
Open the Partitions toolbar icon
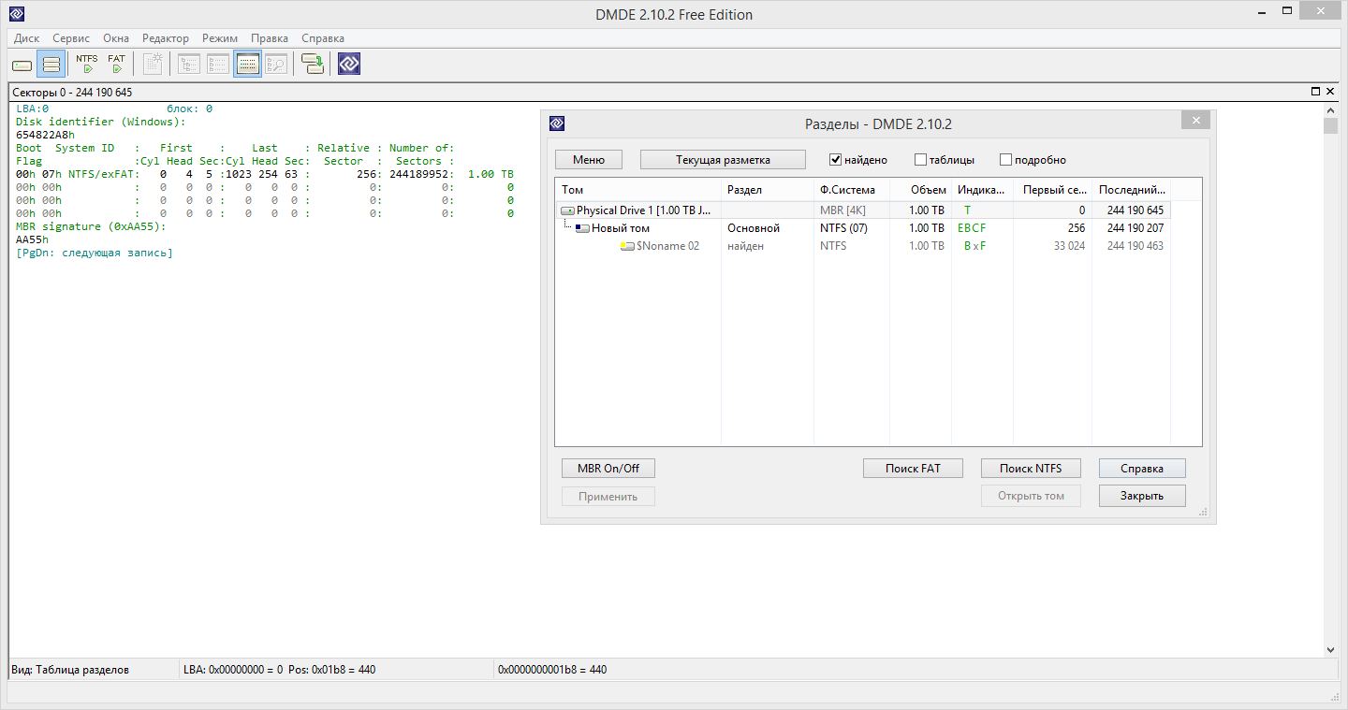[51, 65]
